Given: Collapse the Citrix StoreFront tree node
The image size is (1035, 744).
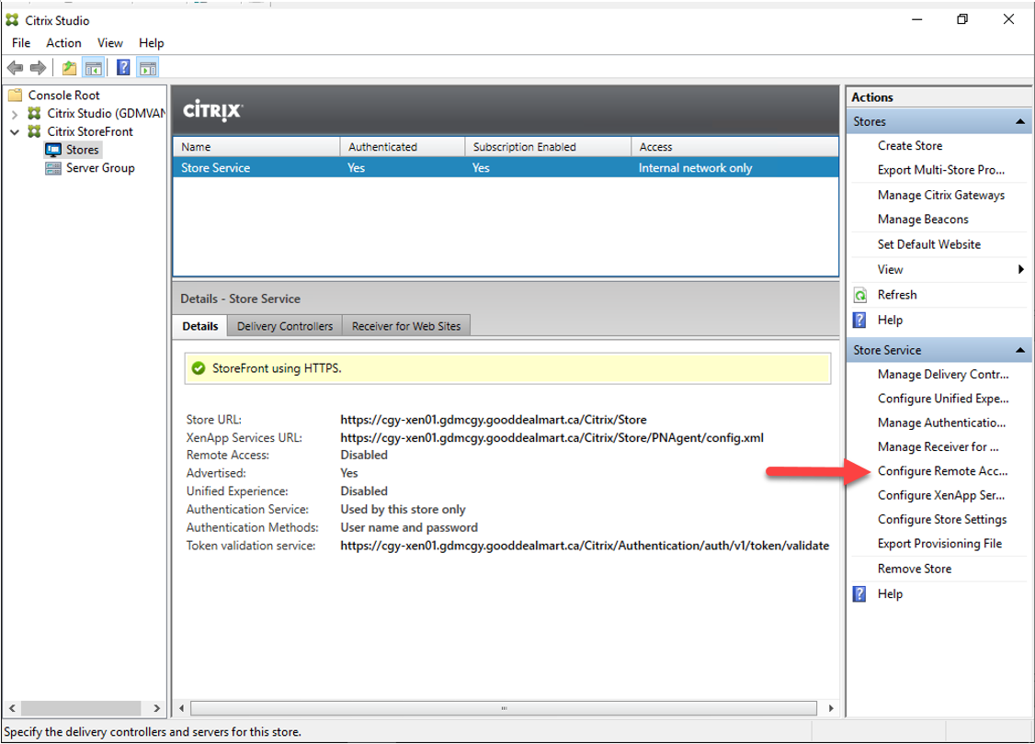Looking at the screenshot, I should click(x=15, y=132).
